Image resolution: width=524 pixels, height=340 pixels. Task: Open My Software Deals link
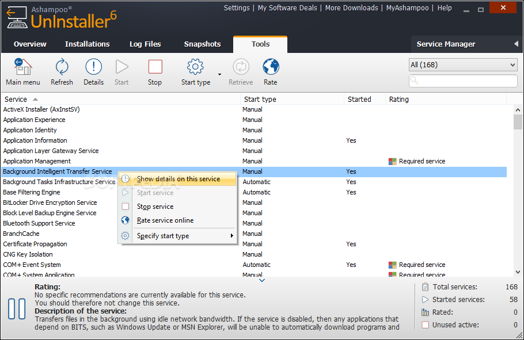287,8
